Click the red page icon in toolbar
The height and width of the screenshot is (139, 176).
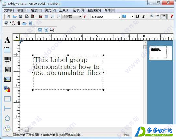(x=40, y=16)
